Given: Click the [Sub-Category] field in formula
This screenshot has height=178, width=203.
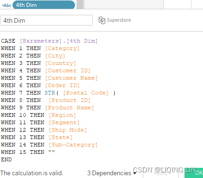Looking at the screenshot, I should [x=73, y=145].
